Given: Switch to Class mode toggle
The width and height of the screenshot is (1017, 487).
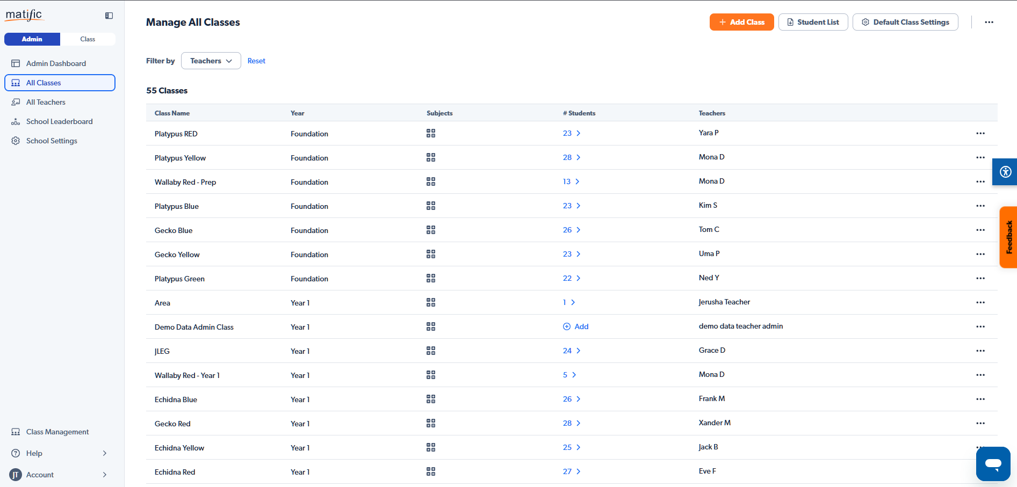Looking at the screenshot, I should click(x=88, y=39).
